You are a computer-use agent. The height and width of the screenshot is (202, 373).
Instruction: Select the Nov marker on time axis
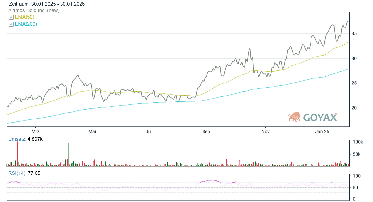coord(265,132)
